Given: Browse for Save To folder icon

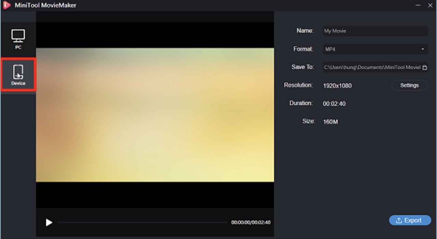Looking at the screenshot, I should (425, 67).
